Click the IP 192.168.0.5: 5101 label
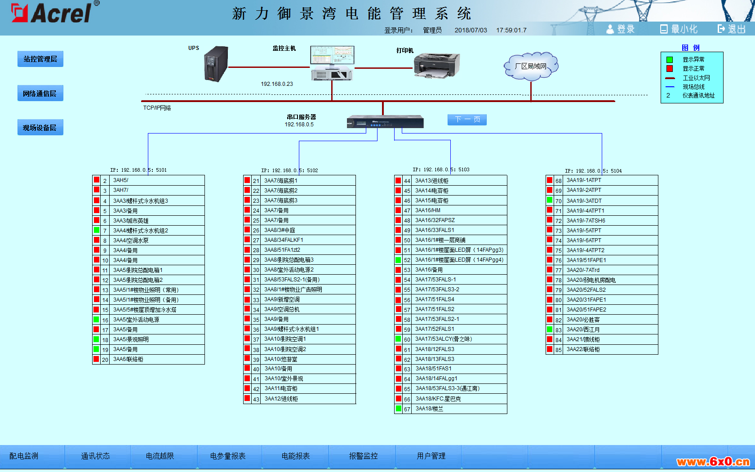Viewport: 755px width, 472px height. 138,170
